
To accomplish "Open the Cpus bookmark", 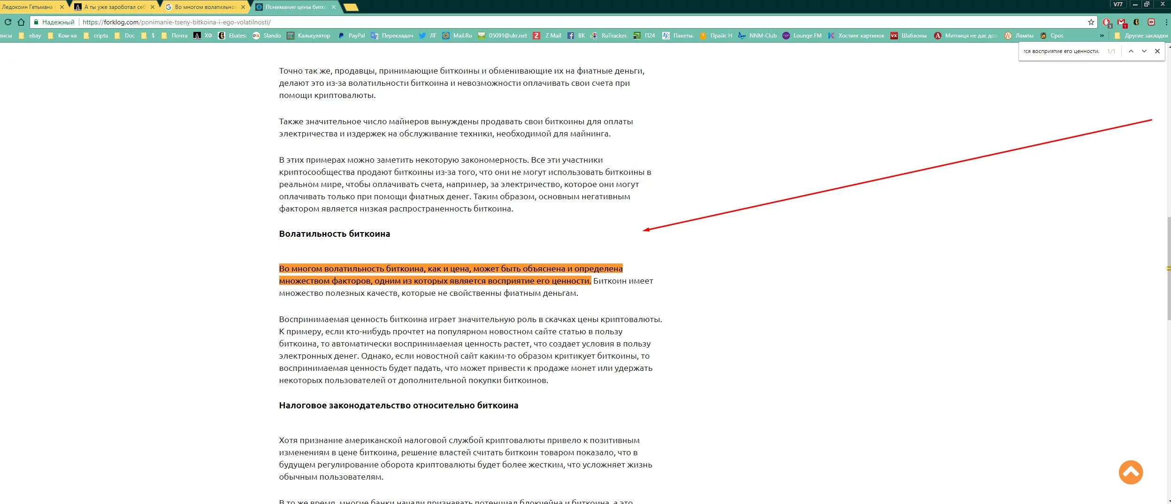I will pyautogui.click(x=1051, y=36).
